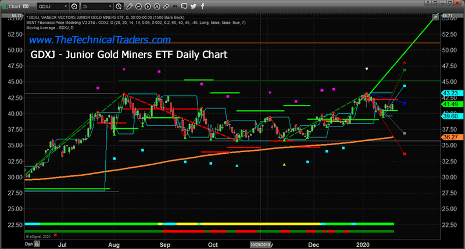
Task: Select the pencil drawing tool
Action: tap(128, 5)
